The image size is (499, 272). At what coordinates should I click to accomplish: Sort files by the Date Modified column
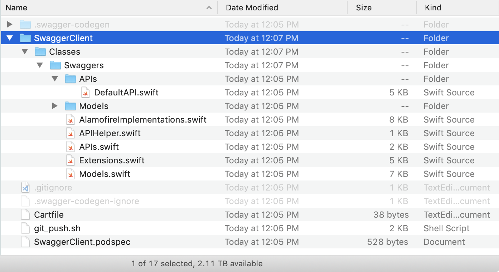click(252, 8)
